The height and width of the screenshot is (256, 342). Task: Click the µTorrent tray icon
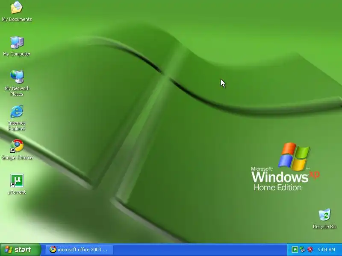pyautogui.click(x=295, y=250)
